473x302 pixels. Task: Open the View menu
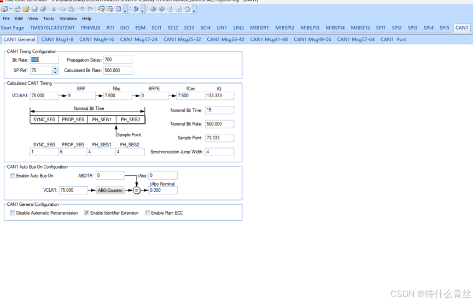click(x=33, y=19)
